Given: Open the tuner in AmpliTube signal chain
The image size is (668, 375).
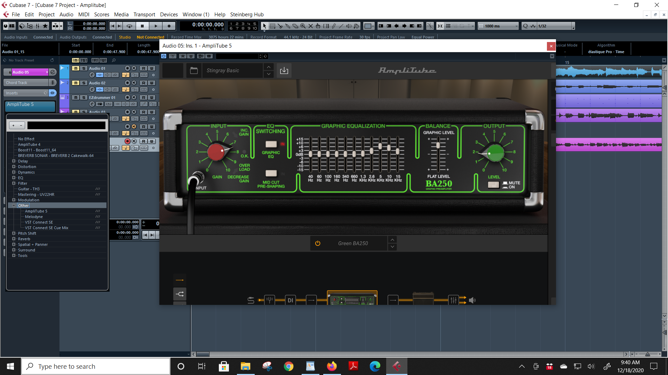Looking at the screenshot, I should click(x=270, y=300).
